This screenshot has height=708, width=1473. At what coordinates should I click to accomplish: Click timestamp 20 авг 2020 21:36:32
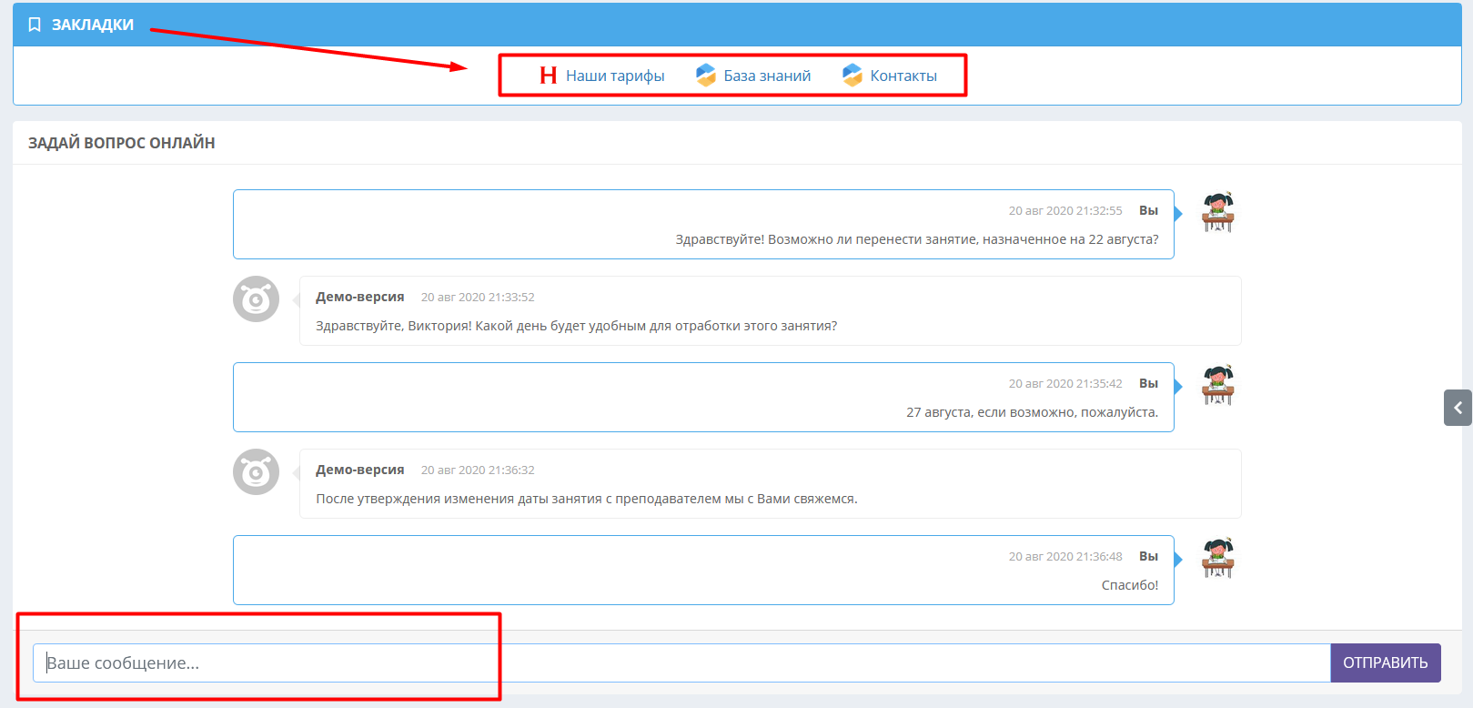pos(478,470)
